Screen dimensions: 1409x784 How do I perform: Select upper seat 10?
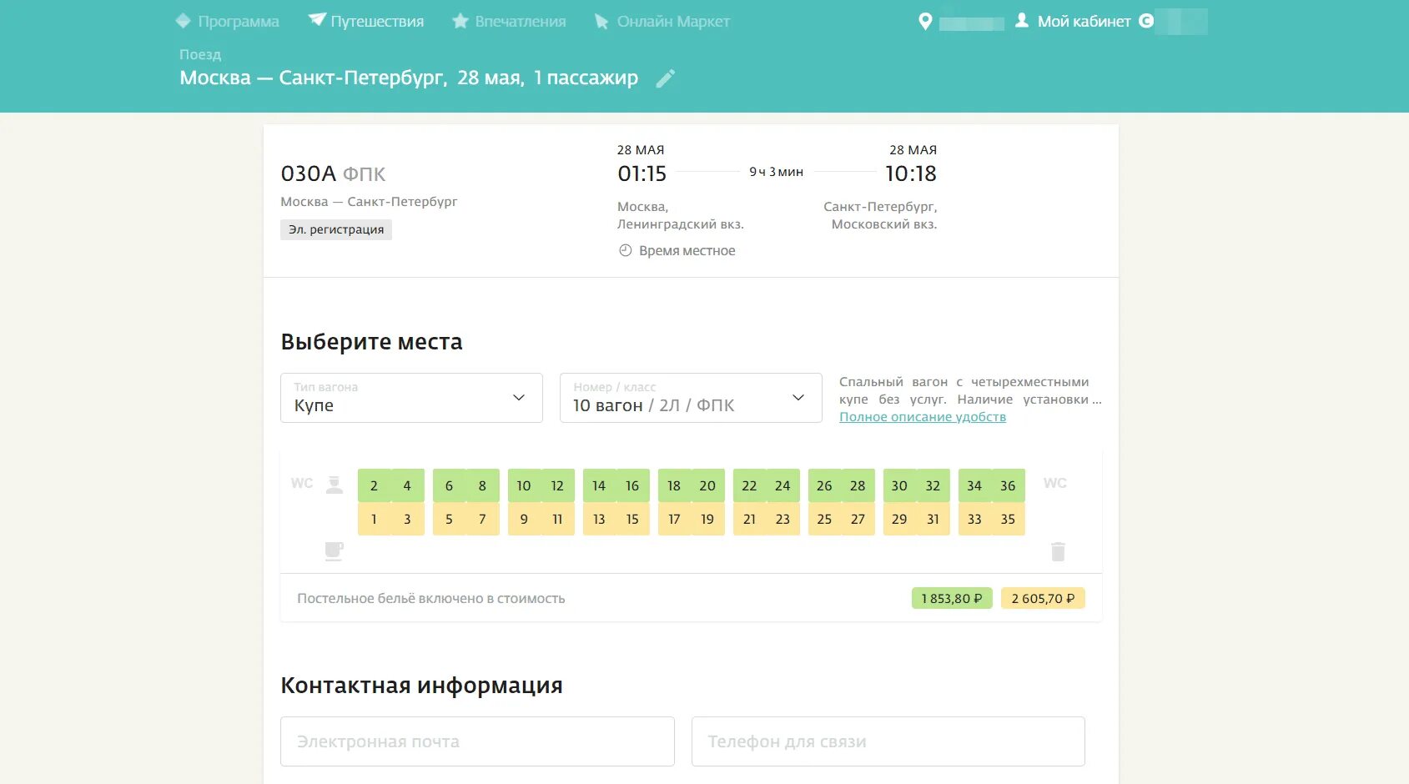[524, 485]
